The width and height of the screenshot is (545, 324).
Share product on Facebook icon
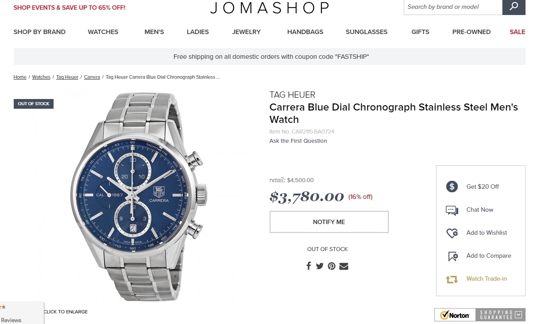click(309, 266)
